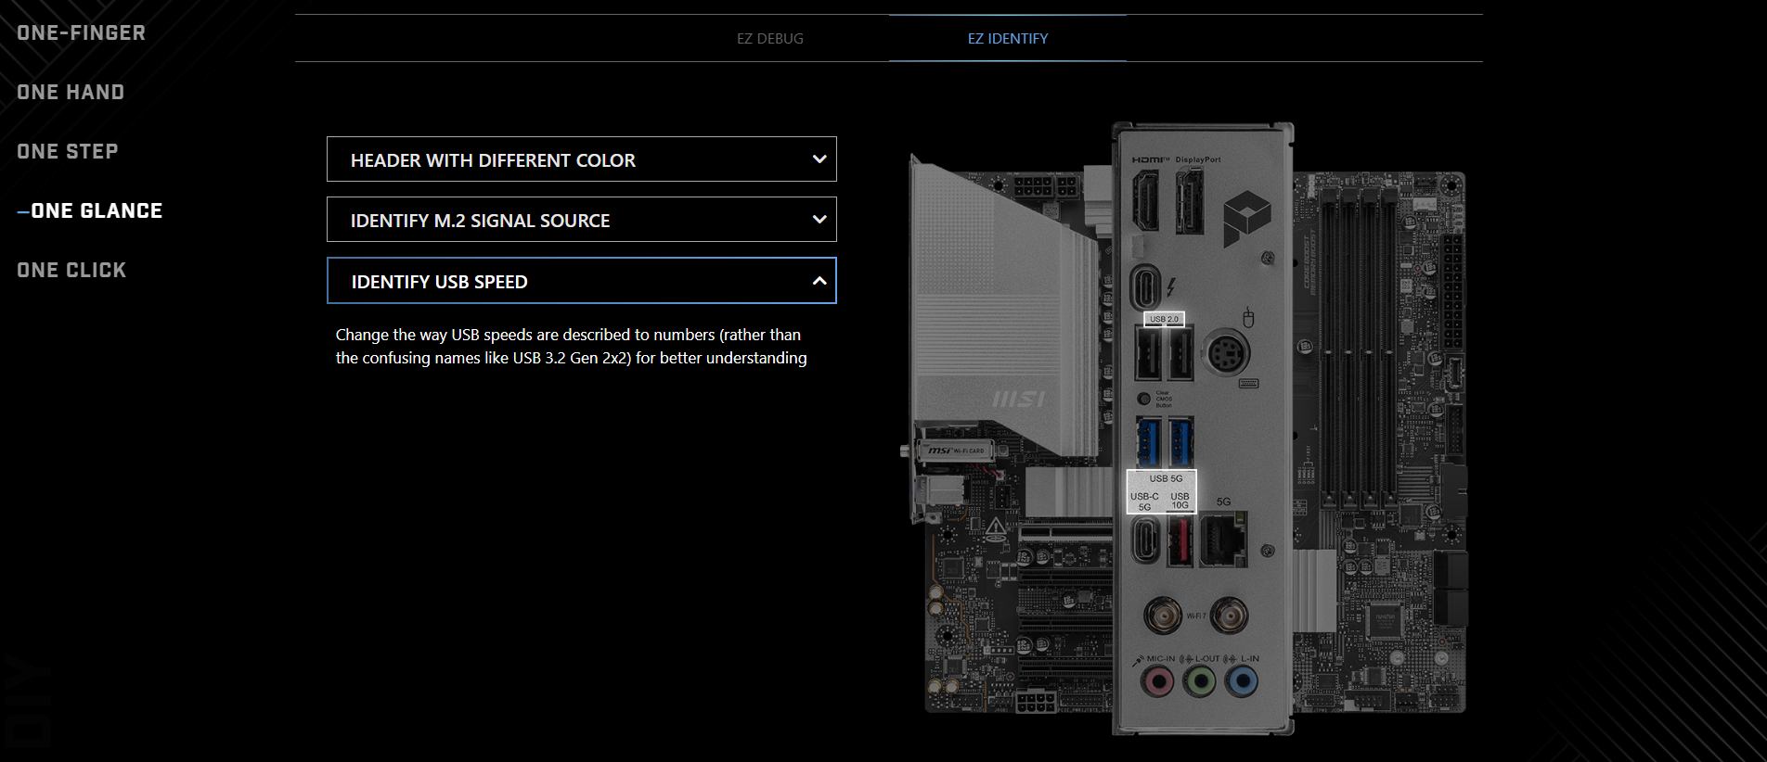Collapse the Identify USB Speed accordion
The image size is (1767, 762).
[x=582, y=281]
